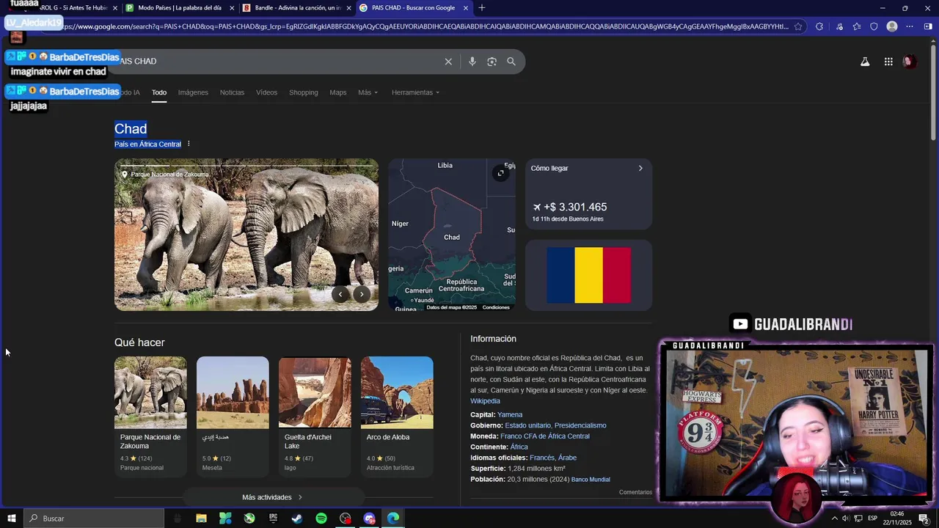
Task: Open the Estado unitario link
Action: click(527, 425)
